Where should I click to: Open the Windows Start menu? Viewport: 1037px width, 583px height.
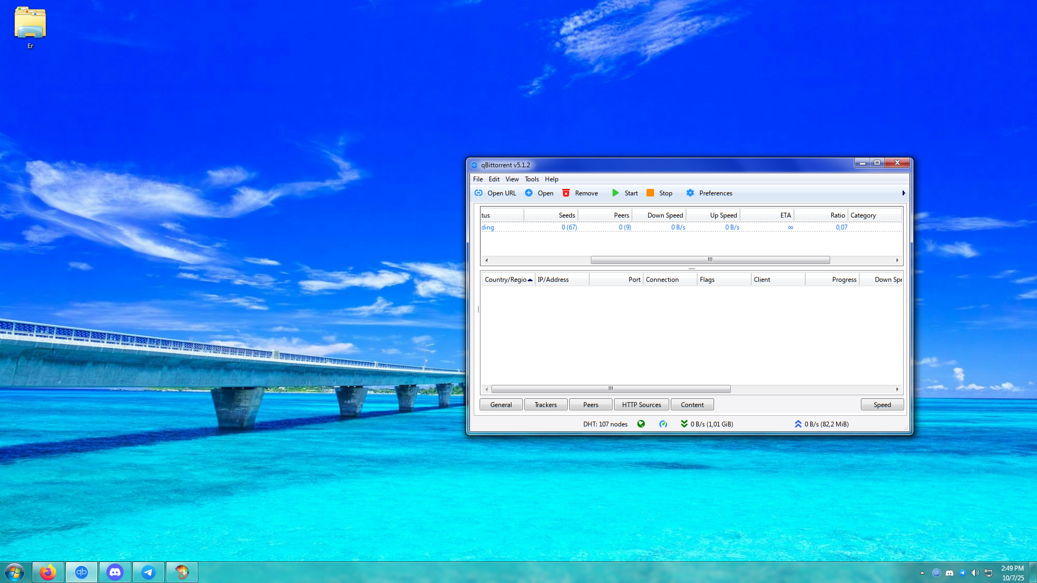coord(15,572)
